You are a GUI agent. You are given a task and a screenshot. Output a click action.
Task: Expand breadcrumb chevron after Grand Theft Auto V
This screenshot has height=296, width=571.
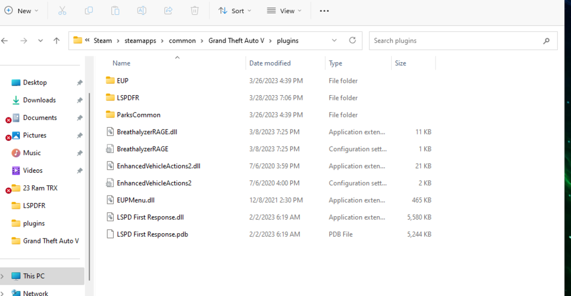271,40
